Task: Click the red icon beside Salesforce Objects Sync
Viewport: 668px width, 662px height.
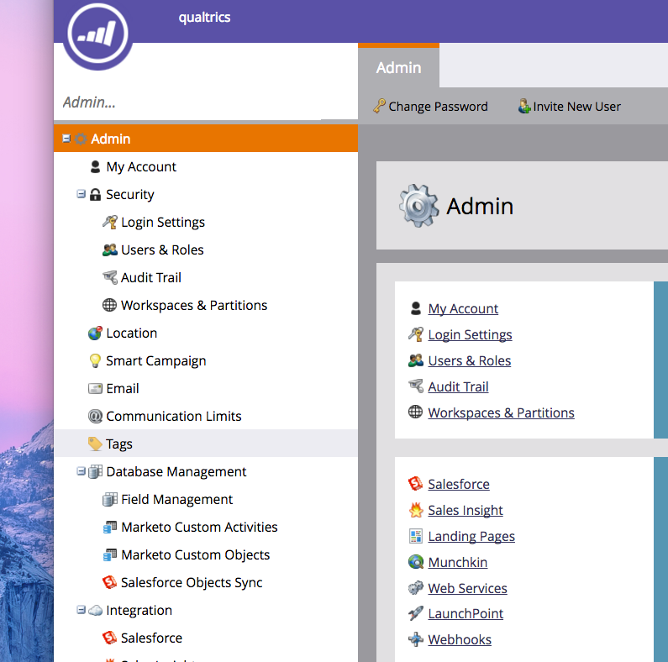Action: [x=110, y=582]
